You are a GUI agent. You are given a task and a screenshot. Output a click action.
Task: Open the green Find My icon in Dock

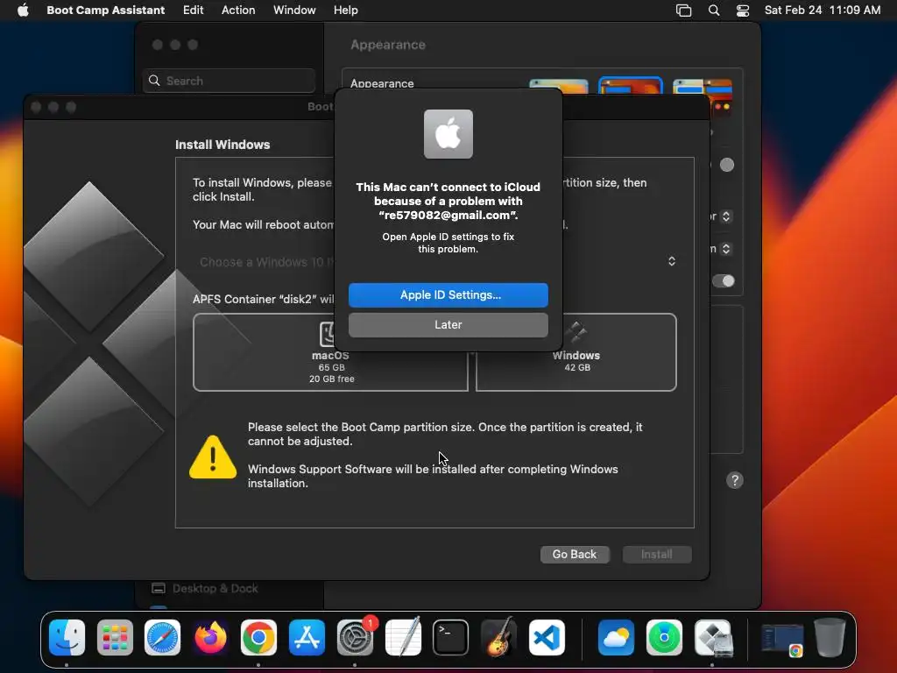click(664, 637)
